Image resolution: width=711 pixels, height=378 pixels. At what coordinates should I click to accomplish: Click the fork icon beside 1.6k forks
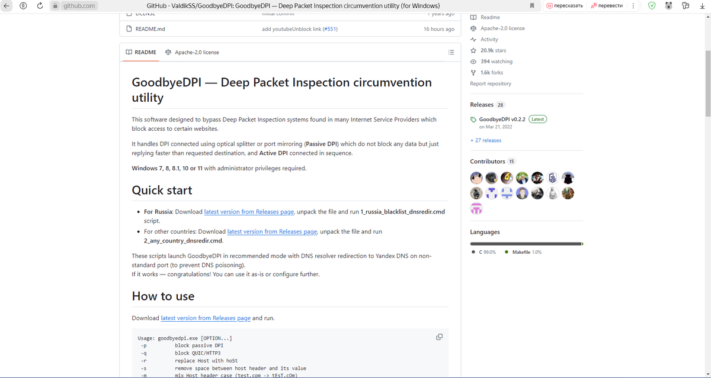[473, 72]
